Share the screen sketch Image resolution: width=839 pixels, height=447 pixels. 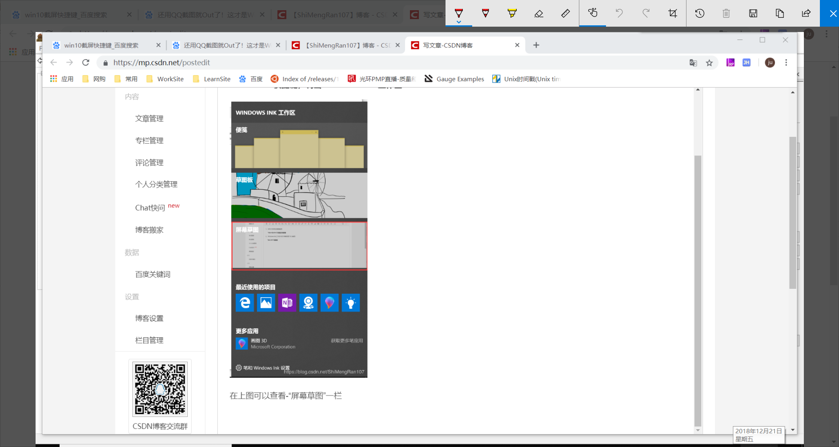click(x=807, y=13)
